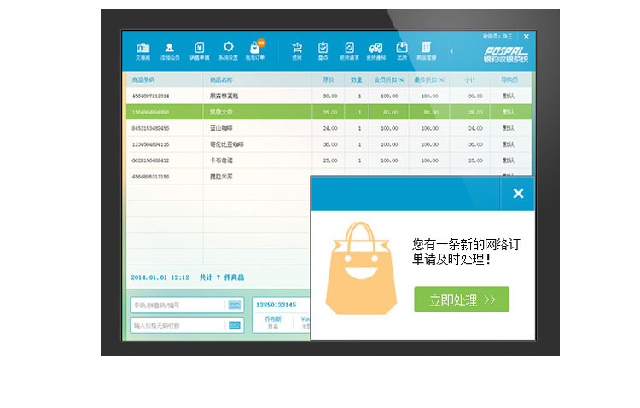Select the row with barcode 4564895313156
The width and height of the screenshot is (640, 408).
pos(218,177)
